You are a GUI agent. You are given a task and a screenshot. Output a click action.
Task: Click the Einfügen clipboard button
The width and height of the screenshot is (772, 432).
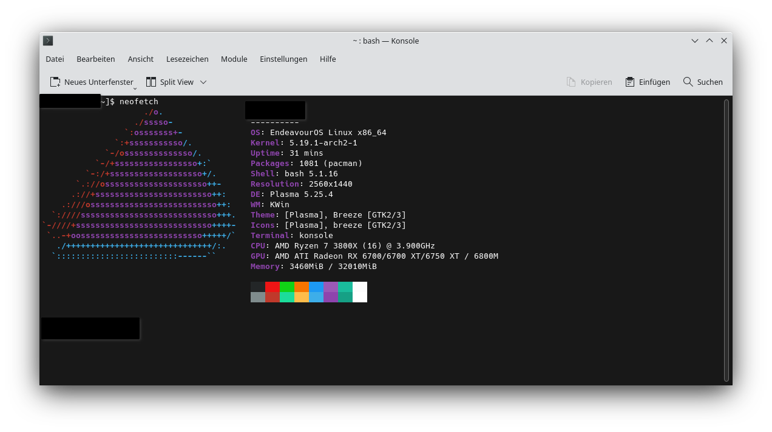point(648,82)
